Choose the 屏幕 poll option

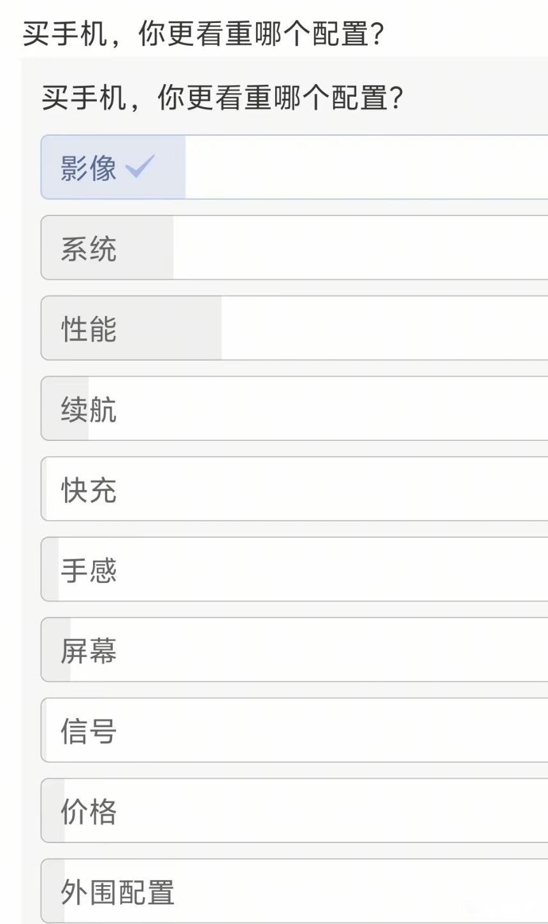294,649
